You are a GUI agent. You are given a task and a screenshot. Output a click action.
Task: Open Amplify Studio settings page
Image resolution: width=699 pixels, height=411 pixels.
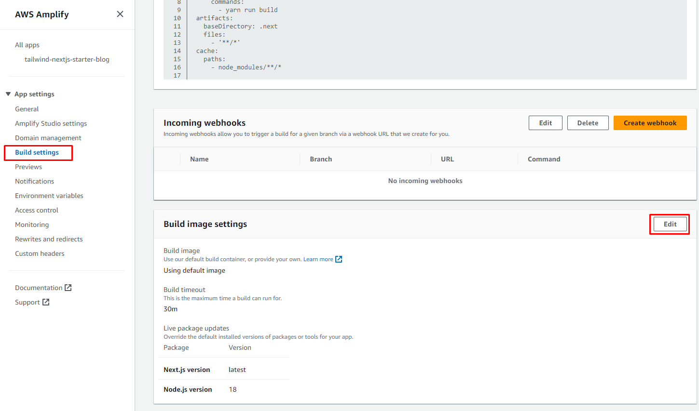point(51,123)
